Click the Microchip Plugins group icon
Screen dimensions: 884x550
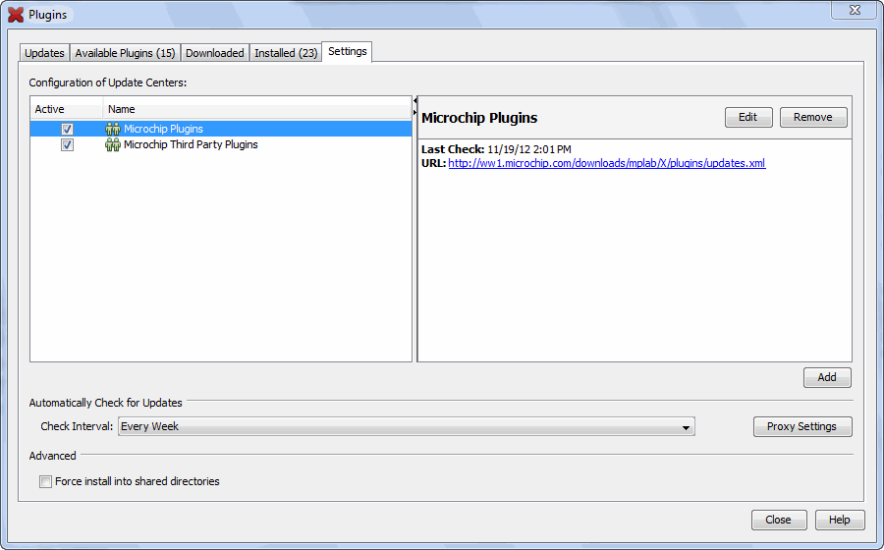coord(113,129)
